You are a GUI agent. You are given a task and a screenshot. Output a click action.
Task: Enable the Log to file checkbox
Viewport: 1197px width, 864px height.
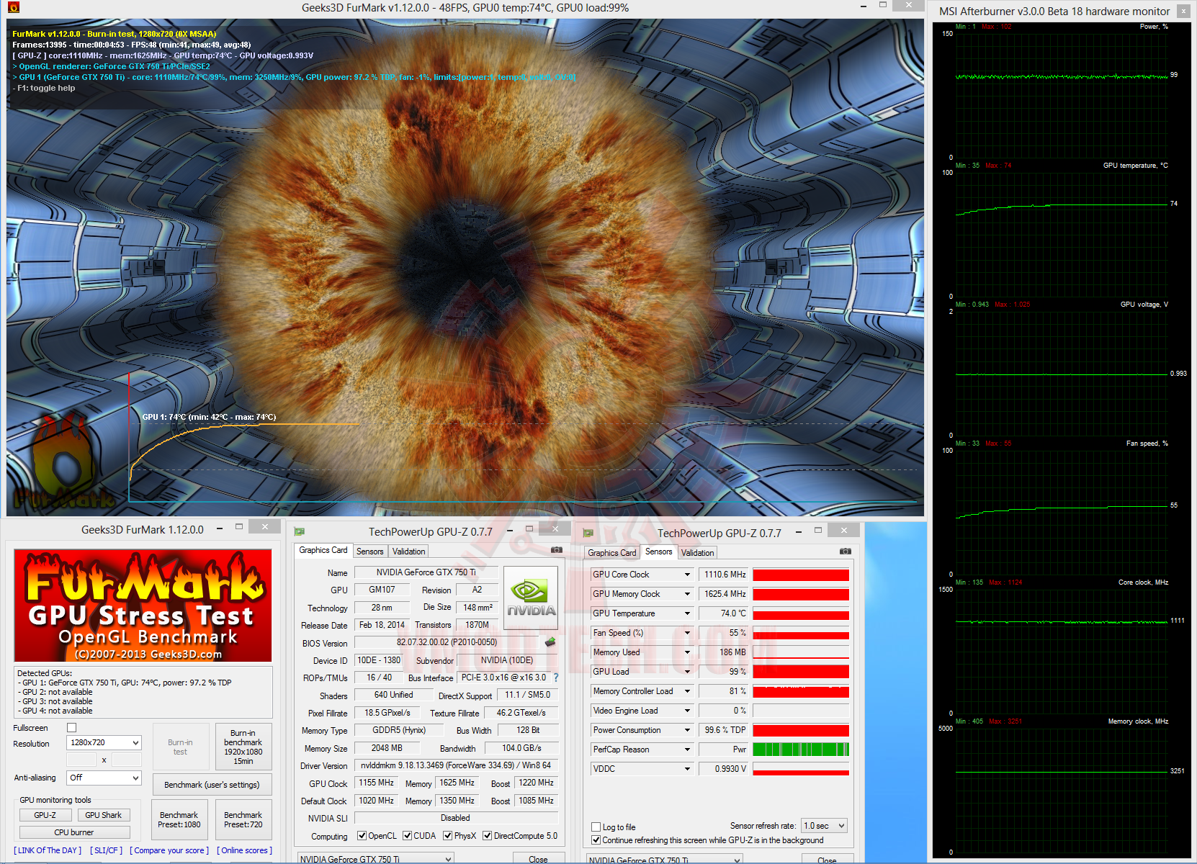(596, 827)
